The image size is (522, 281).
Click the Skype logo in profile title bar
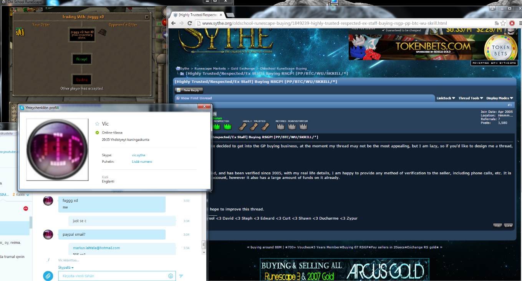click(22, 108)
